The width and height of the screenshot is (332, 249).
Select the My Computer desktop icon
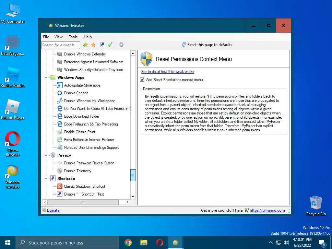coord(13,14)
